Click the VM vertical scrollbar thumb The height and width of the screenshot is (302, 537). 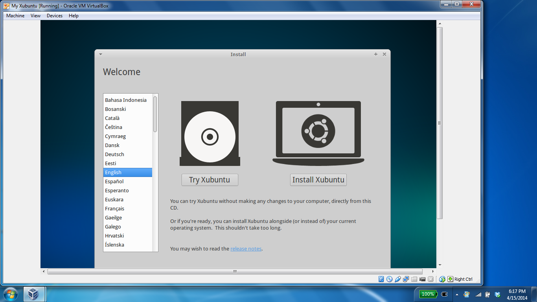point(440,123)
